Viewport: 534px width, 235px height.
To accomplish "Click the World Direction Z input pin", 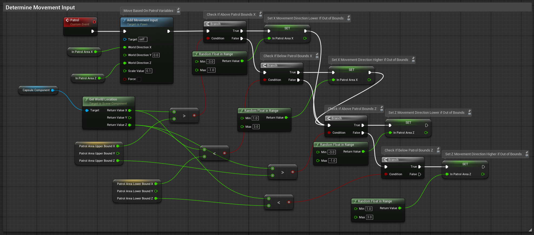I will (x=125, y=63).
